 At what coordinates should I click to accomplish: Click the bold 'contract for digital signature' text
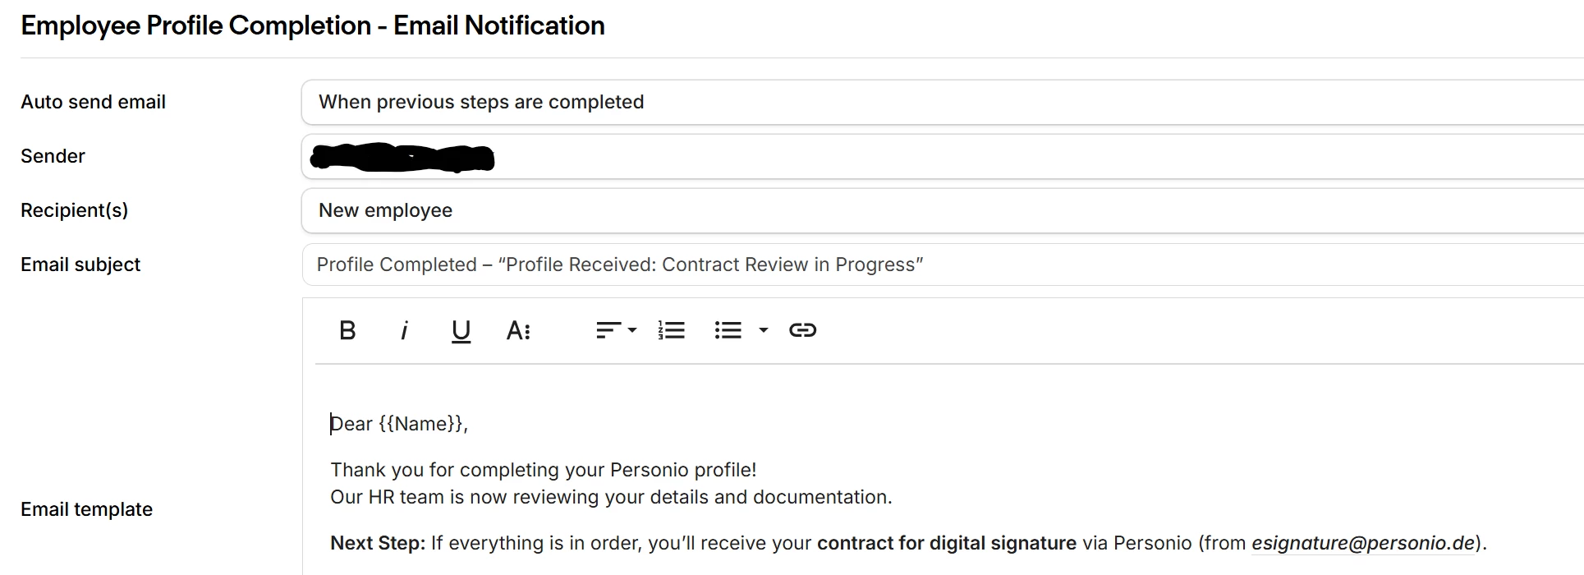[x=946, y=543]
